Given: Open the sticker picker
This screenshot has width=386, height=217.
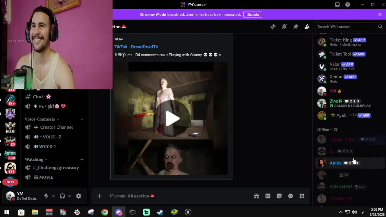Looking at the screenshot, I should (279, 196).
